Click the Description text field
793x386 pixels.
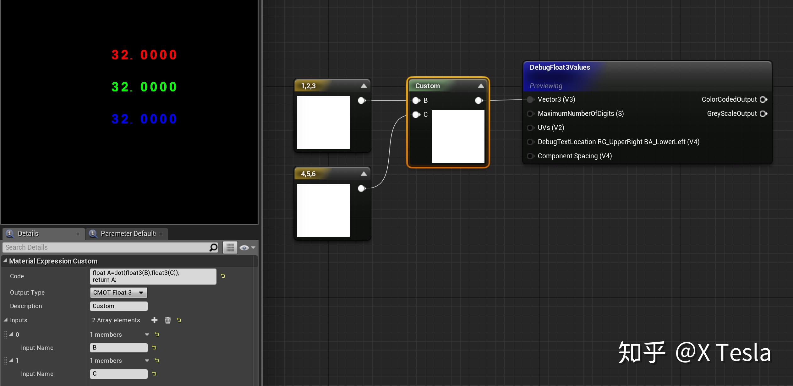[118, 306]
